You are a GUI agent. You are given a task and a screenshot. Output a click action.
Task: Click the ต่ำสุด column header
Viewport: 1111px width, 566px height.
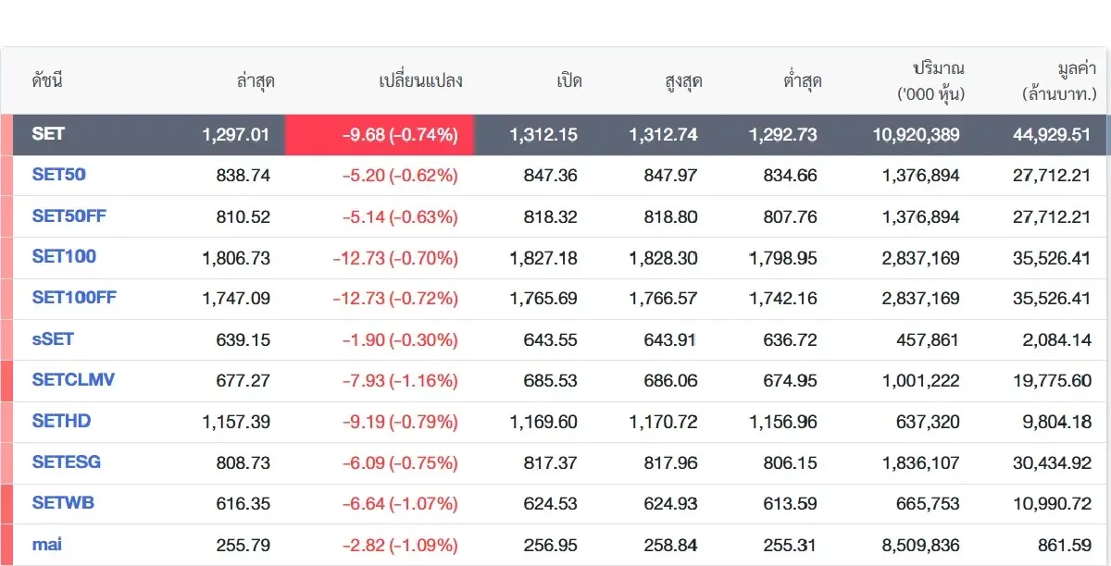pos(802,81)
